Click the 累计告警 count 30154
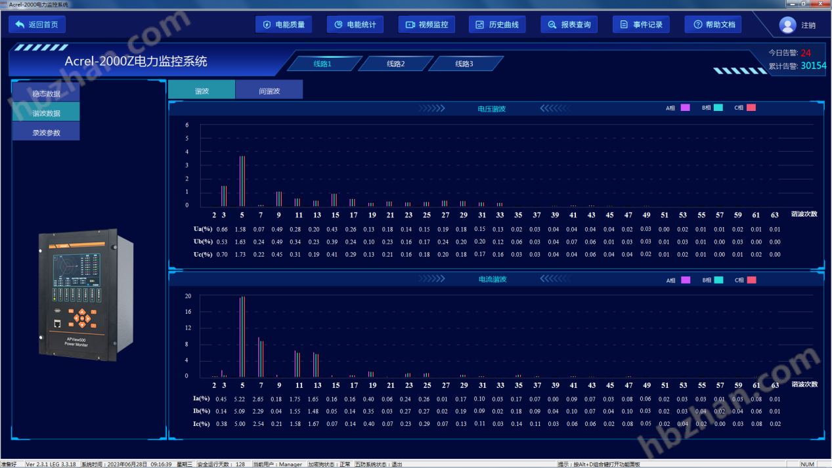Image resolution: width=832 pixels, height=468 pixels. 813,66
